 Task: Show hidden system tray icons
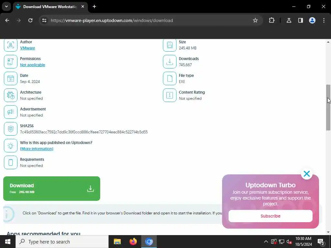point(266,242)
